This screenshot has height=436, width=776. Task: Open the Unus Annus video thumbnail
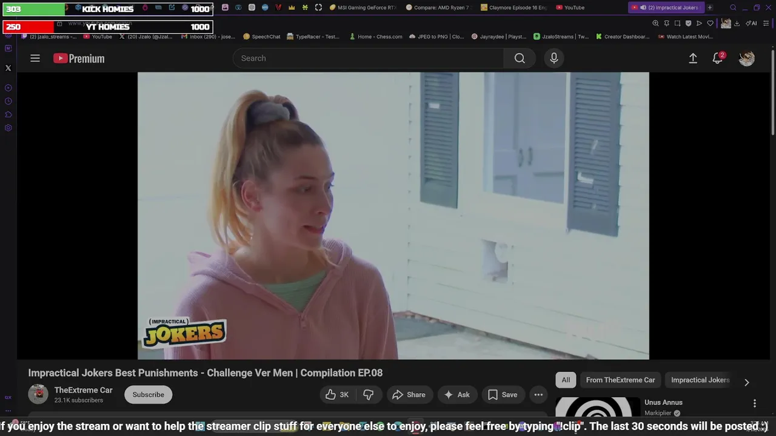598,408
